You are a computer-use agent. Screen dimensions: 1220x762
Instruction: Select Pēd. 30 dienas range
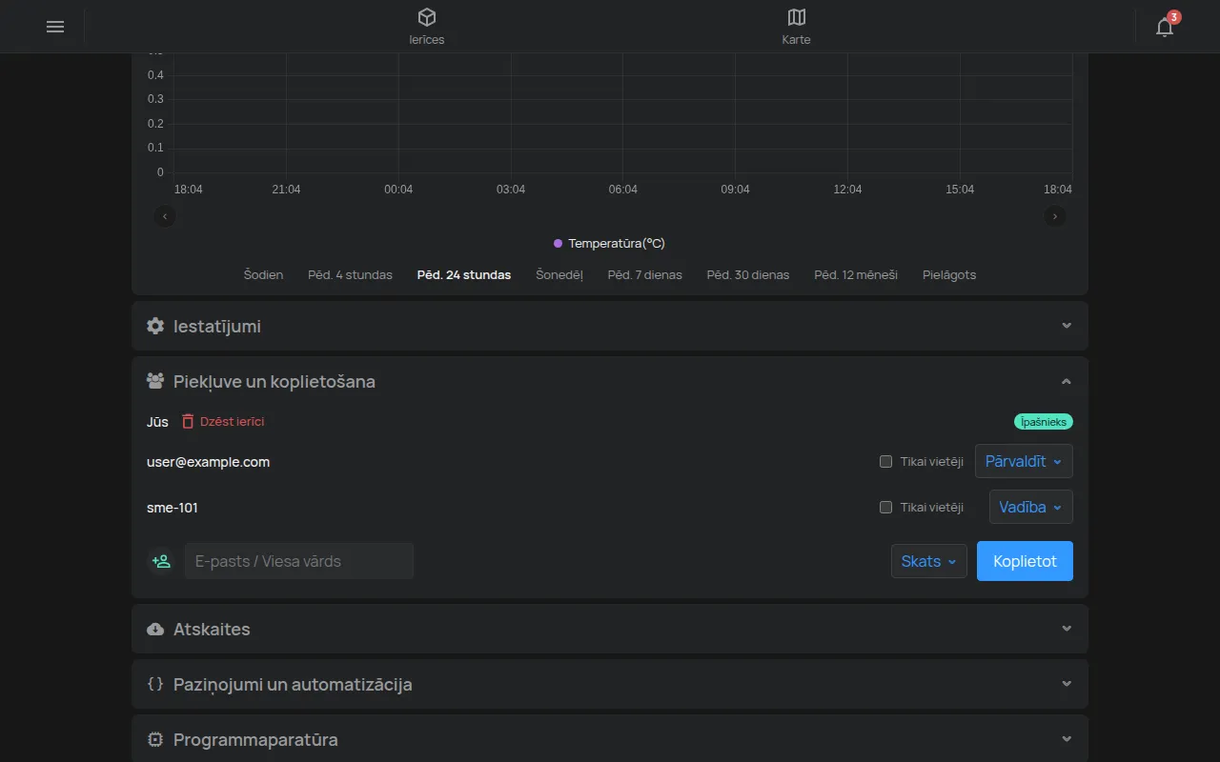748,275
